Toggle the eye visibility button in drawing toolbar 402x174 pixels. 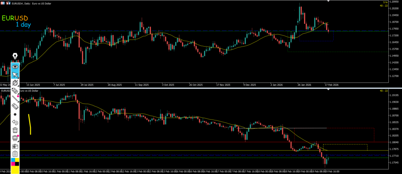[15, 67]
